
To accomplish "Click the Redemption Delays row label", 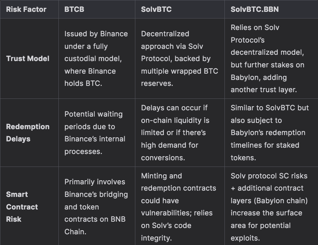I will pyautogui.click(x=28, y=132).
